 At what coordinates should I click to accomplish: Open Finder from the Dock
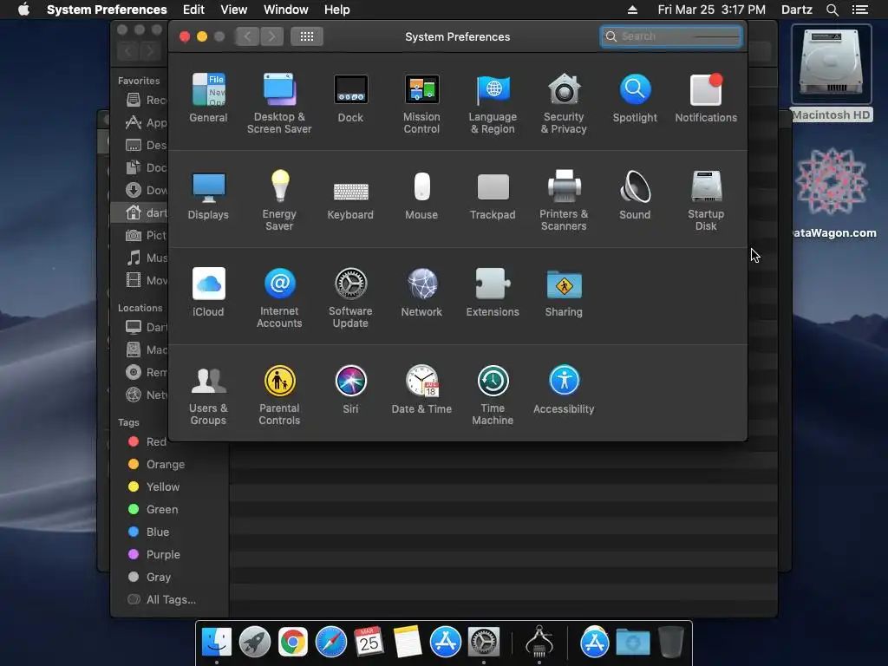pyautogui.click(x=217, y=643)
